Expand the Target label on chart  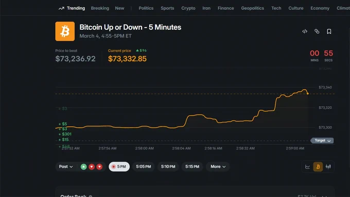pos(322,141)
